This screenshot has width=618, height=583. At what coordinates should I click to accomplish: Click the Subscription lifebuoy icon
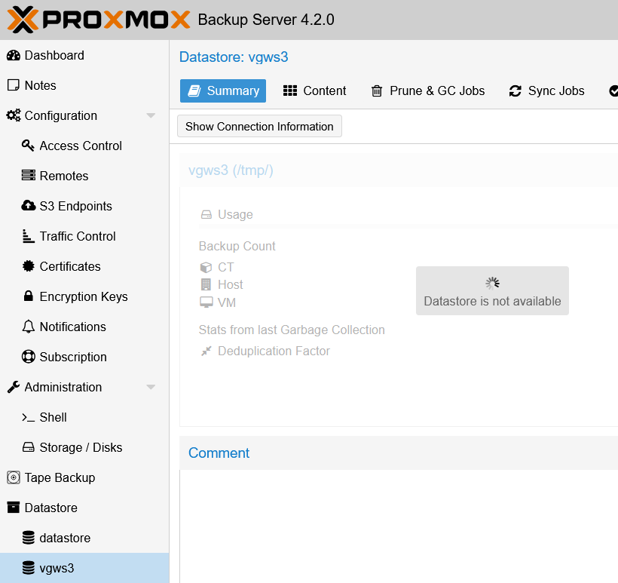click(x=28, y=357)
